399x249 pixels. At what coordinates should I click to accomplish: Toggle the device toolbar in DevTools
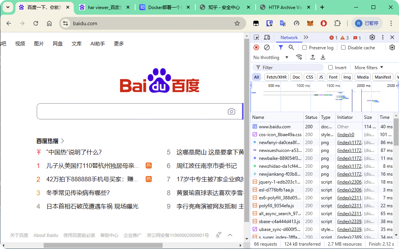(267, 37)
